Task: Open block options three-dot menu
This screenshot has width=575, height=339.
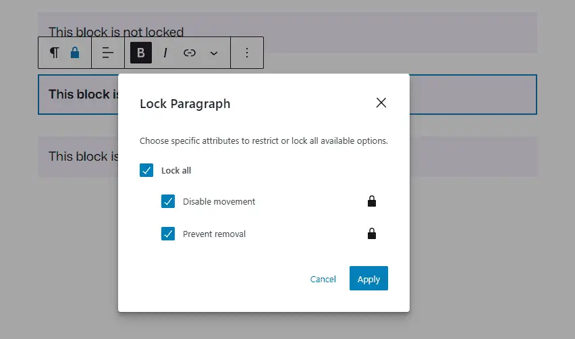Action: (247, 53)
